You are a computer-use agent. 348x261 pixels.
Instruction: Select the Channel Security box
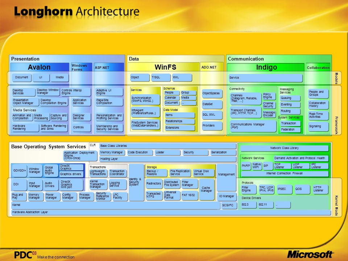pos(269,105)
